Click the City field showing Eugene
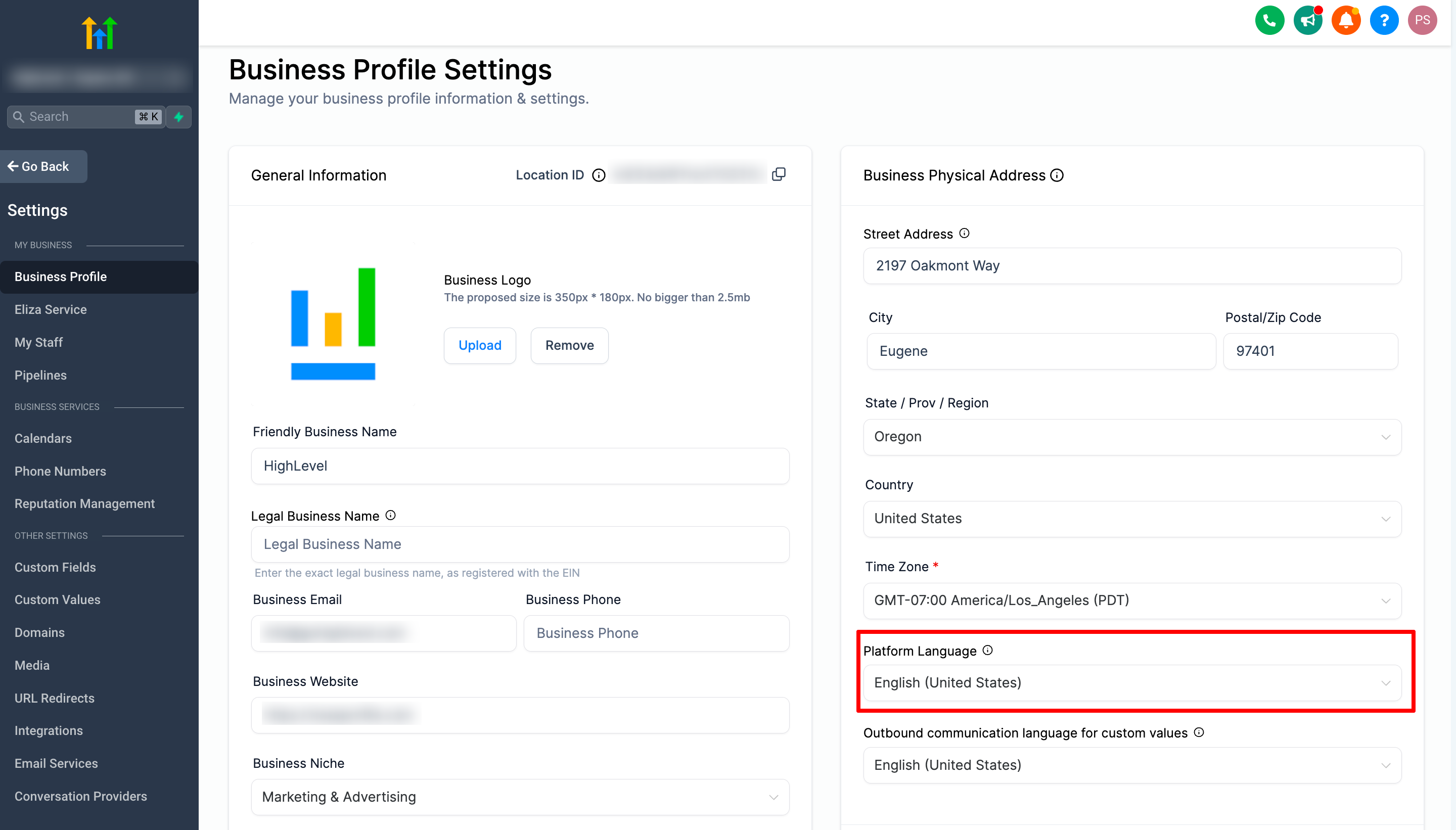 [x=1041, y=351]
